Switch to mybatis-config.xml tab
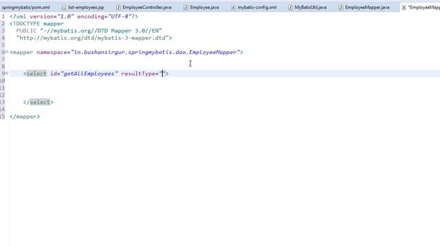The height and width of the screenshot is (247, 440). 256,8
